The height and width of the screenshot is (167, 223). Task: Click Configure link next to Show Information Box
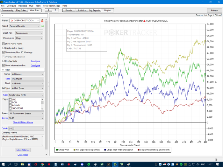click(x=35, y=66)
